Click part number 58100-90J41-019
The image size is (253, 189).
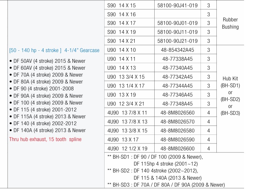pyautogui.click(x=177, y=5)
